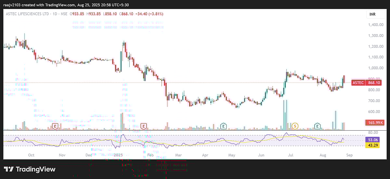Screen dimensions: 390x179
Task: Click the −34.40 (−3.81%) change value
Action: [149, 14]
